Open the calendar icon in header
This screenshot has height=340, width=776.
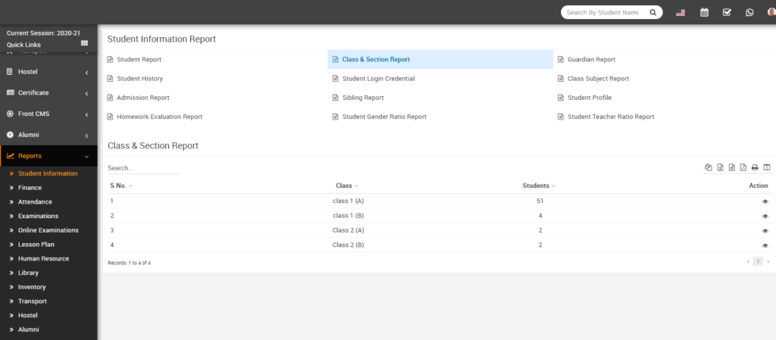click(x=704, y=12)
